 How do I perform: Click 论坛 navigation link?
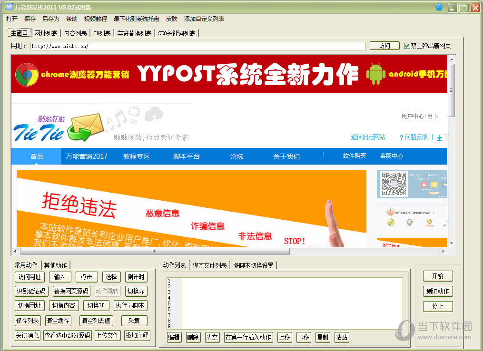coord(236,156)
